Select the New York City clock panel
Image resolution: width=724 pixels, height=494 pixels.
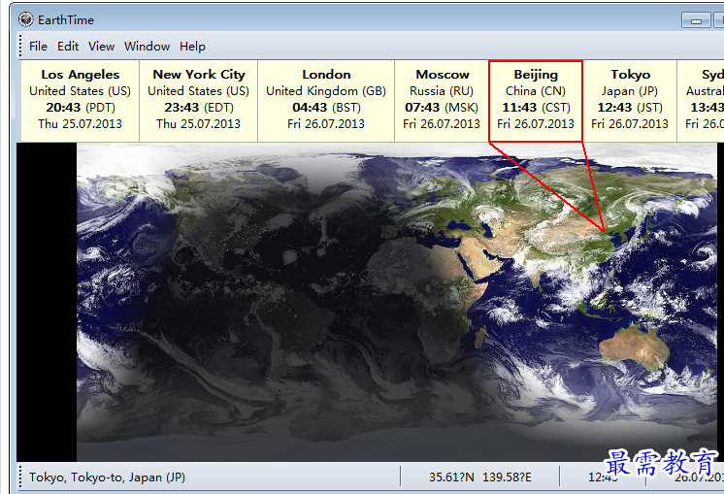198,100
